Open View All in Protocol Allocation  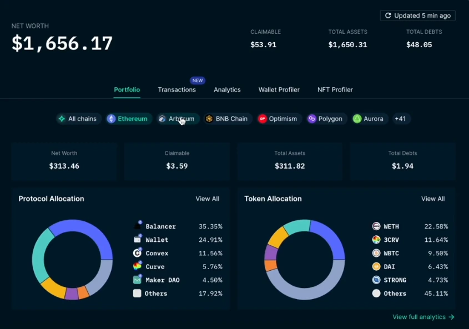207,198
